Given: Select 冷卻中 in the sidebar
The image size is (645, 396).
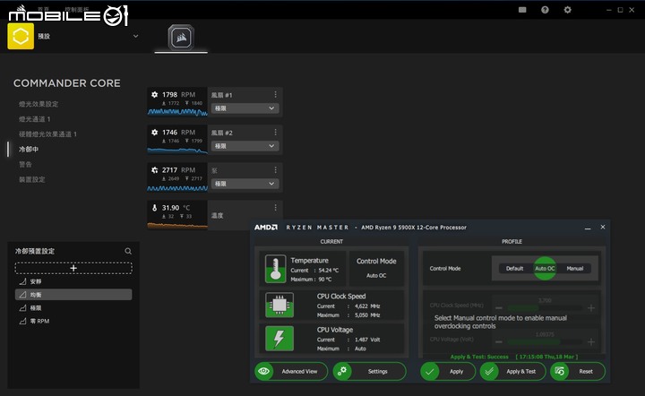Looking at the screenshot, I should coord(29,150).
